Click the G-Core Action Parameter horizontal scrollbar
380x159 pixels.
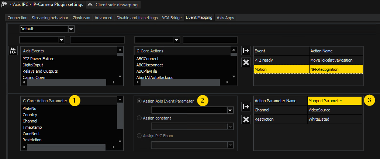click(x=66, y=147)
